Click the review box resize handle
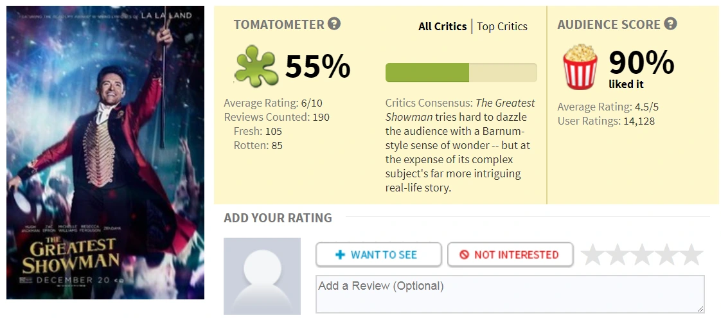The height and width of the screenshot is (318, 721). point(700,308)
